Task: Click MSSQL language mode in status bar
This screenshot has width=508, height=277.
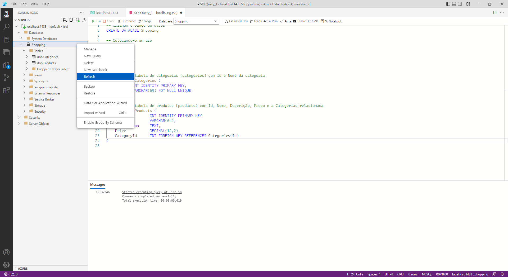Action: [427, 274]
